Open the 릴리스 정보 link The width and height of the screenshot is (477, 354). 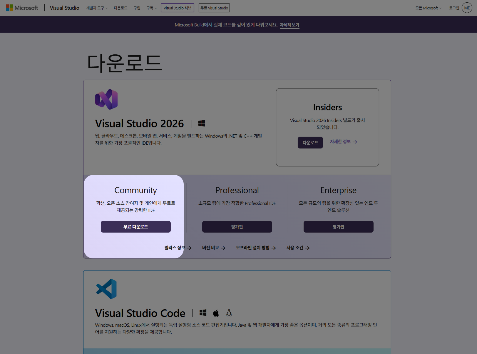(178, 248)
